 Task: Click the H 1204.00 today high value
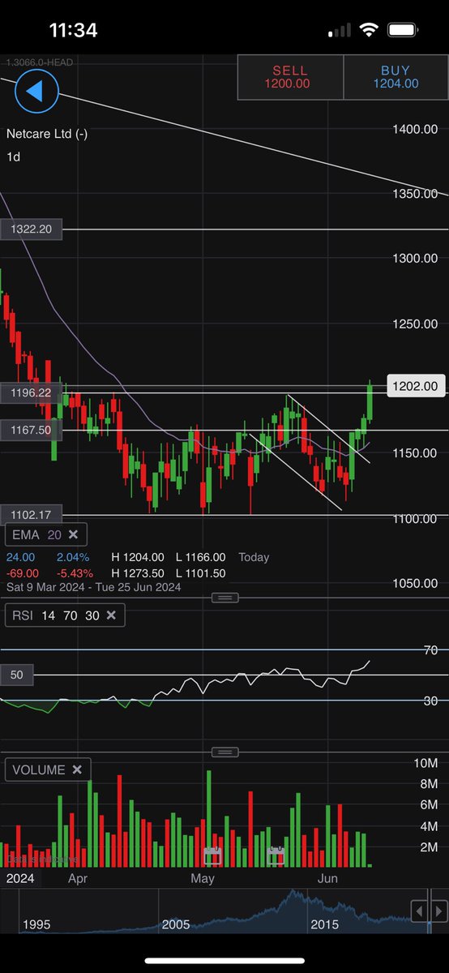(137, 557)
